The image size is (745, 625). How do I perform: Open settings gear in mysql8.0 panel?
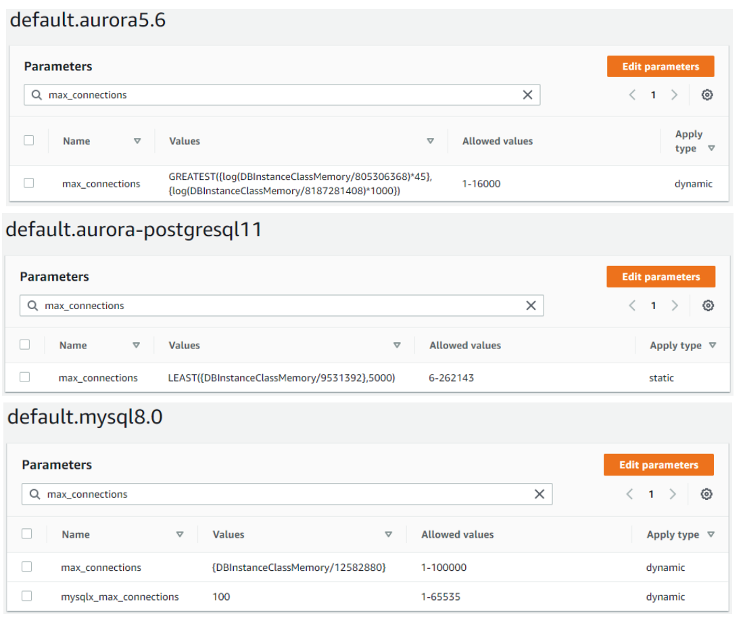pyautogui.click(x=706, y=494)
